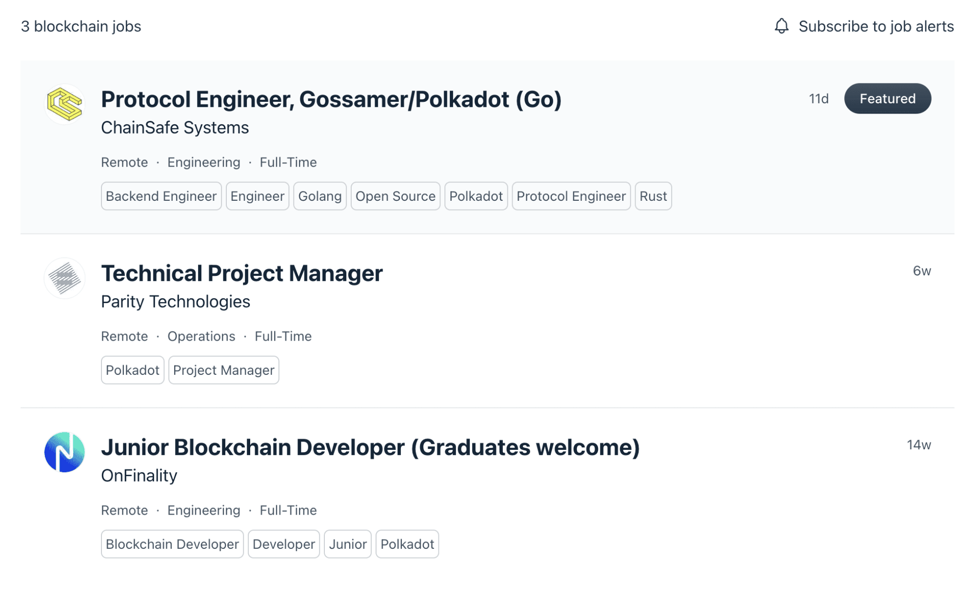Subscribe to job alerts

[876, 26]
